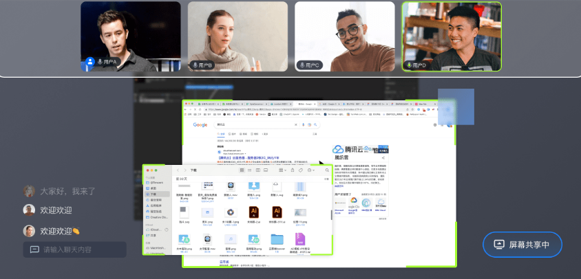
Task: Click the host badge icon on 用户A
Action: (x=89, y=64)
